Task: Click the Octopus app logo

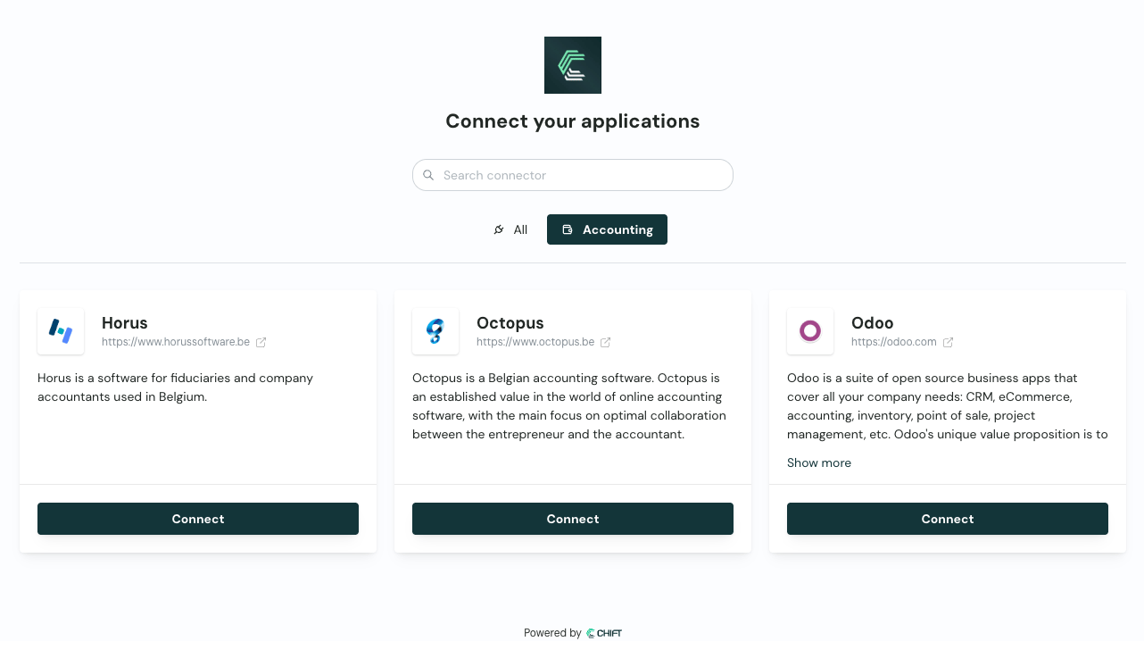Action: (435, 331)
